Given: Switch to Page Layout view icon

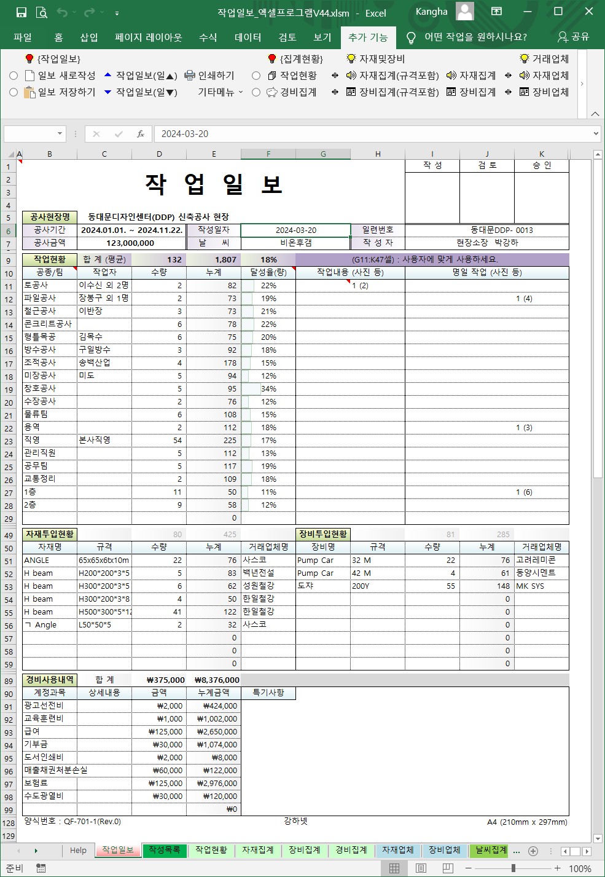Looking at the screenshot, I should [x=421, y=868].
